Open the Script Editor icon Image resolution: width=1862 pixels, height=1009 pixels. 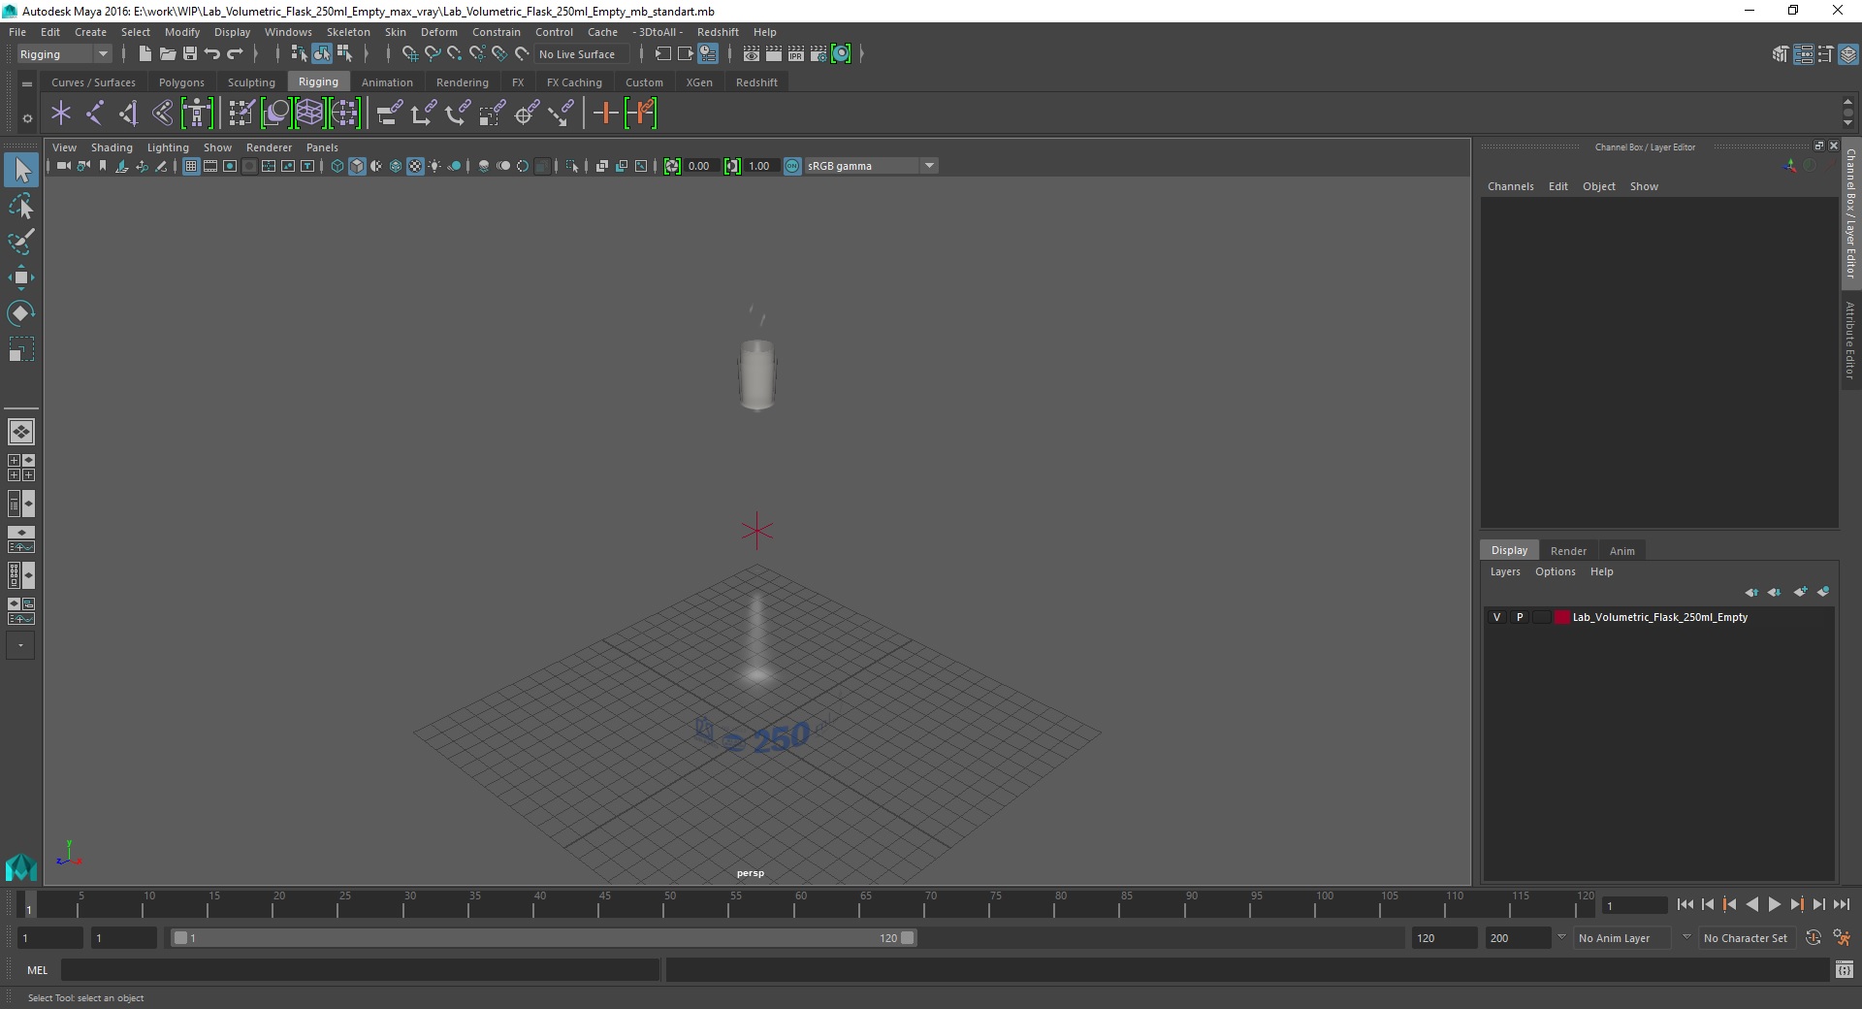click(x=1845, y=969)
